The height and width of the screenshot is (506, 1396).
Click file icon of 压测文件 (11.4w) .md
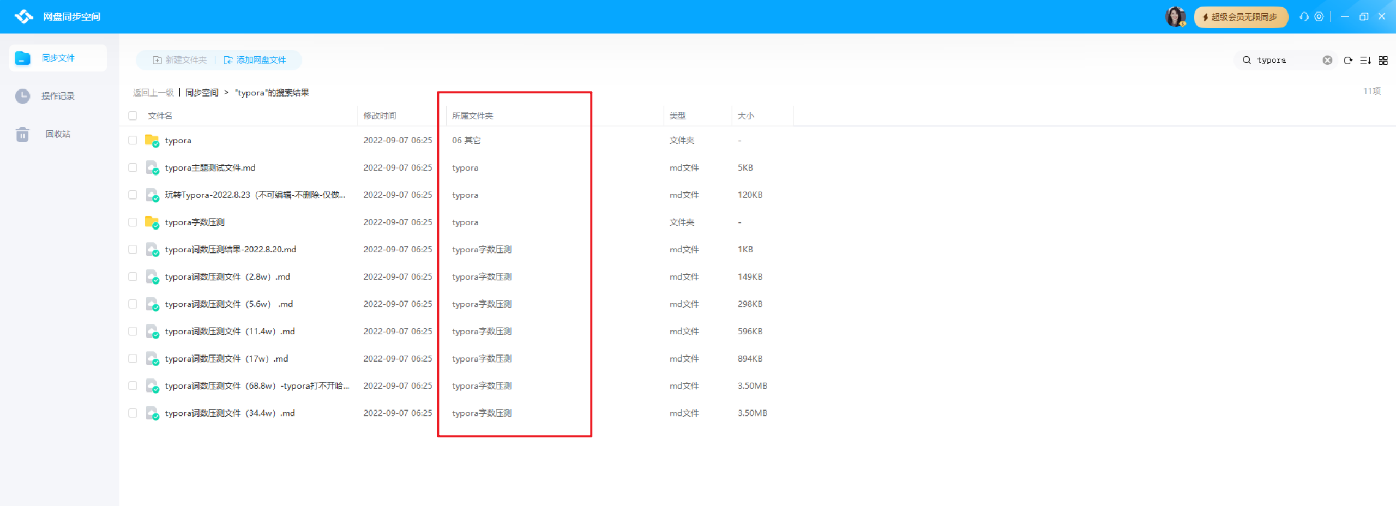152,331
